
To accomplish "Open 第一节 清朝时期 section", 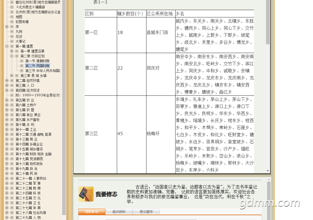I will pyautogui.click(x=37, y=61).
